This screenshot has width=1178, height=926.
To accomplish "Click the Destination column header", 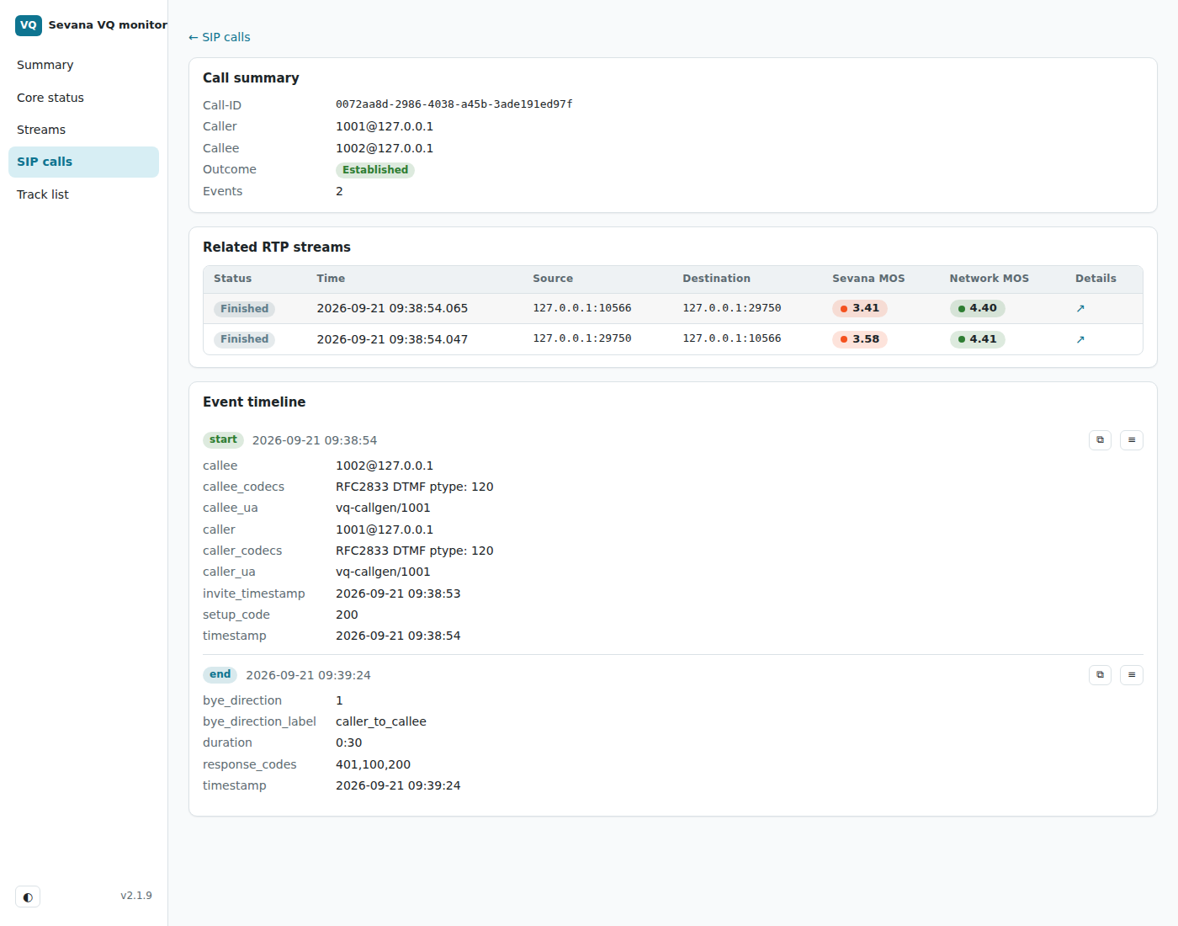I will pos(716,279).
